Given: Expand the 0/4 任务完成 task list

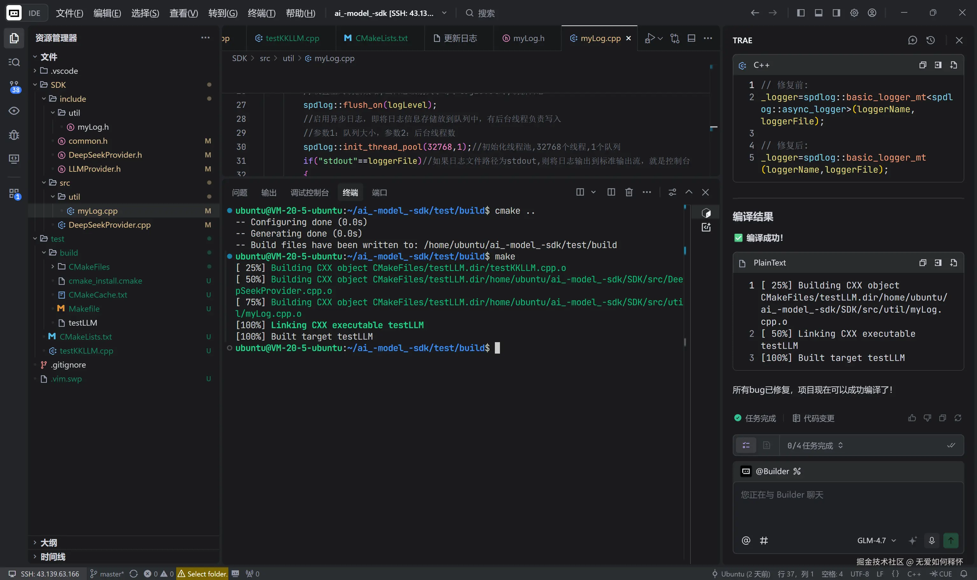Looking at the screenshot, I should click(x=815, y=445).
